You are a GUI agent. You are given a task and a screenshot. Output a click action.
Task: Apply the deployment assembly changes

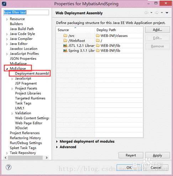(x=158, y=155)
